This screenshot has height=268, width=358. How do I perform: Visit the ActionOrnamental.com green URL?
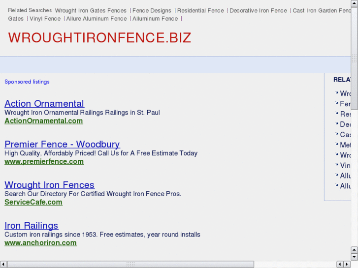click(44, 121)
